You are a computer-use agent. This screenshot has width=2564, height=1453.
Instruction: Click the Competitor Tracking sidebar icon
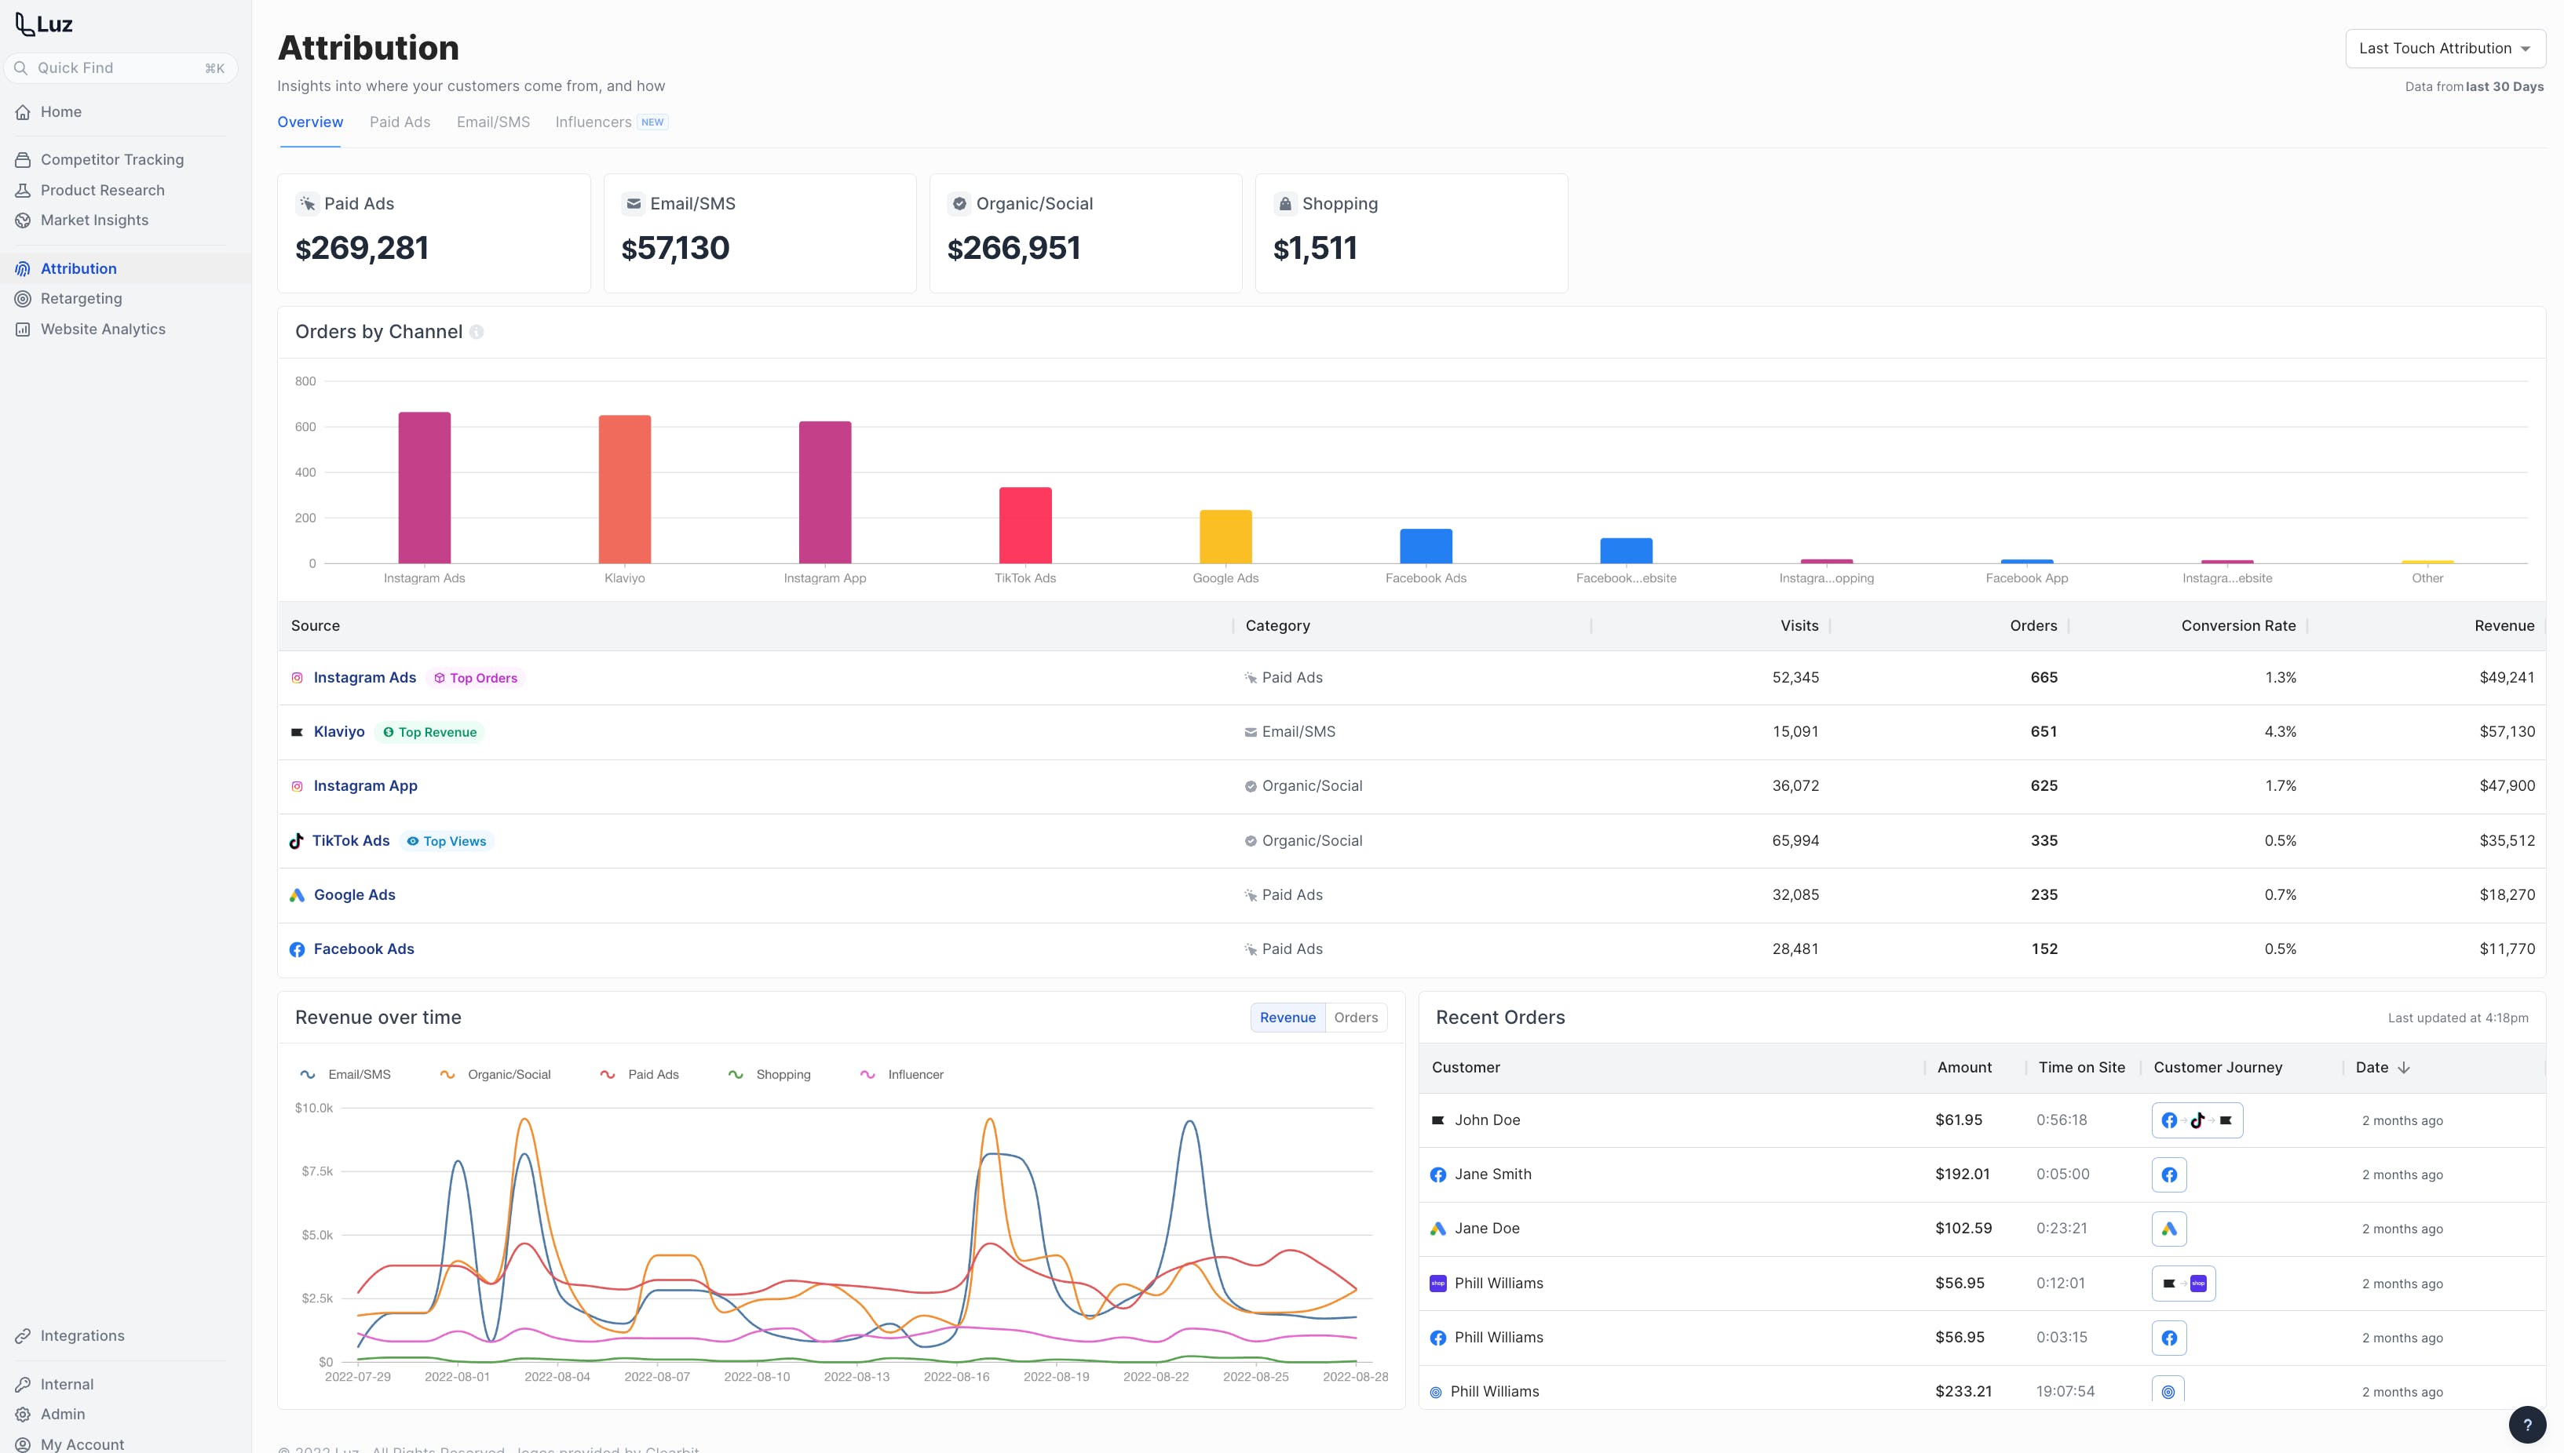(x=23, y=160)
